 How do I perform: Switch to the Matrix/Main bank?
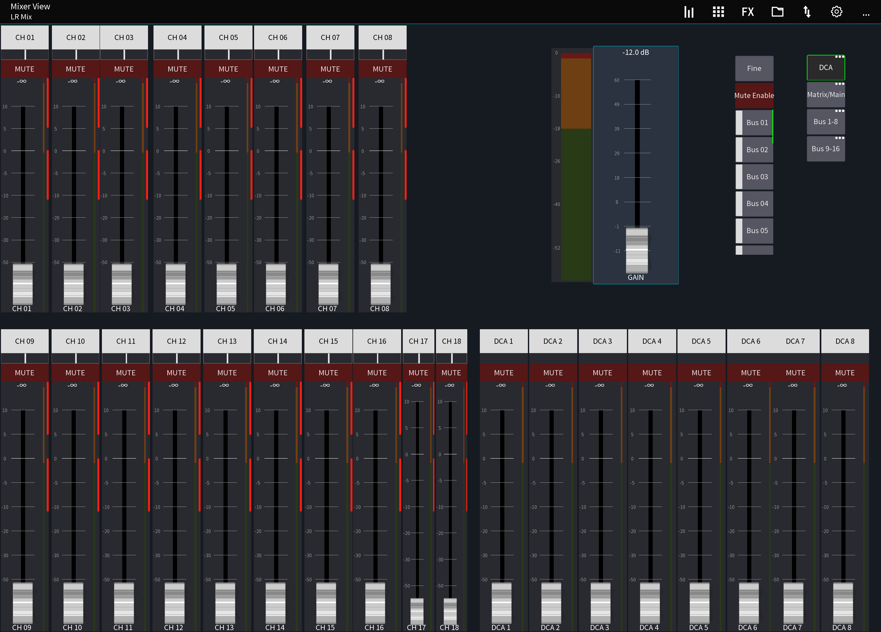[x=826, y=95]
